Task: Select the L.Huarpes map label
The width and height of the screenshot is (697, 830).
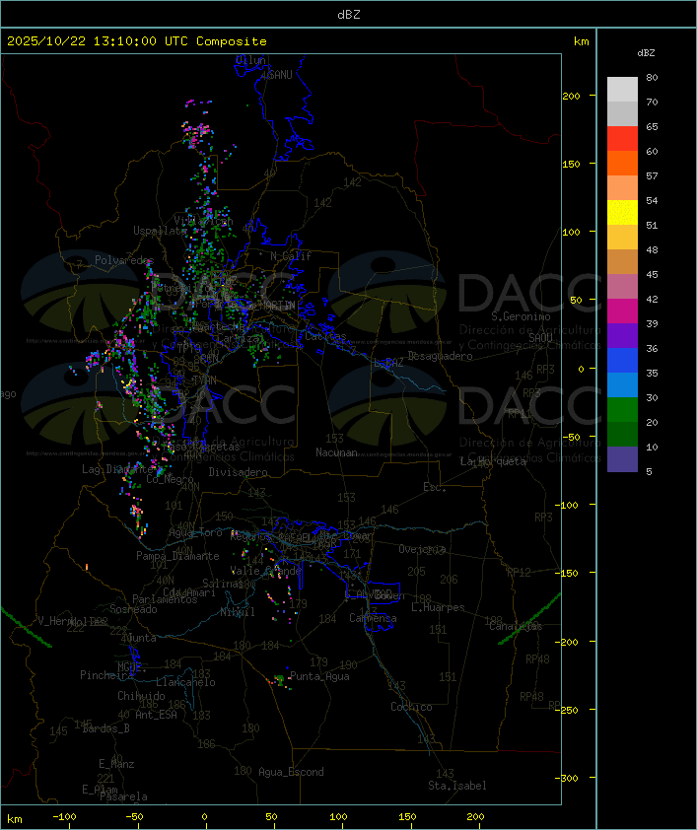Action: point(438,607)
